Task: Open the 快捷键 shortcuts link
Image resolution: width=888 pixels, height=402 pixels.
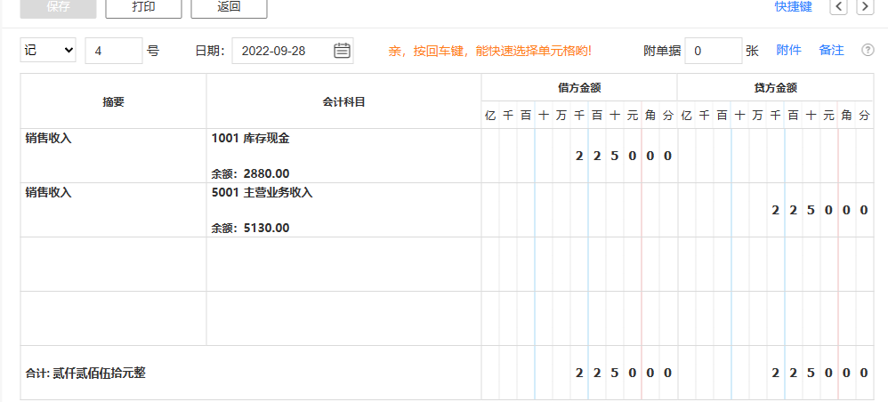Action: 792,7
